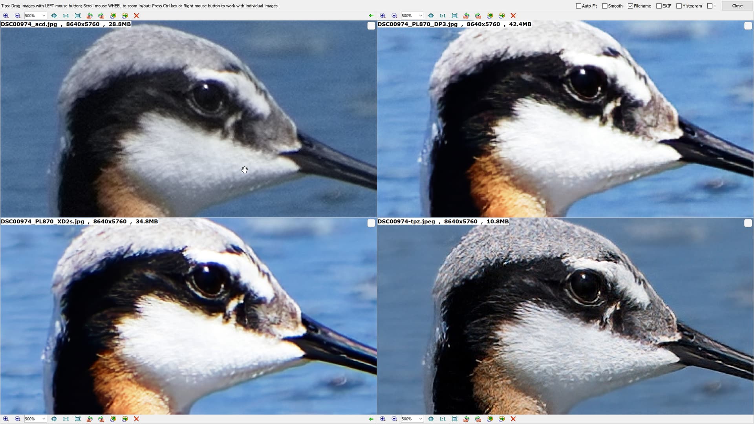Viewport: 754px width, 424px height.
Task: Enable the Auto-Fit checkbox
Action: tap(578, 6)
